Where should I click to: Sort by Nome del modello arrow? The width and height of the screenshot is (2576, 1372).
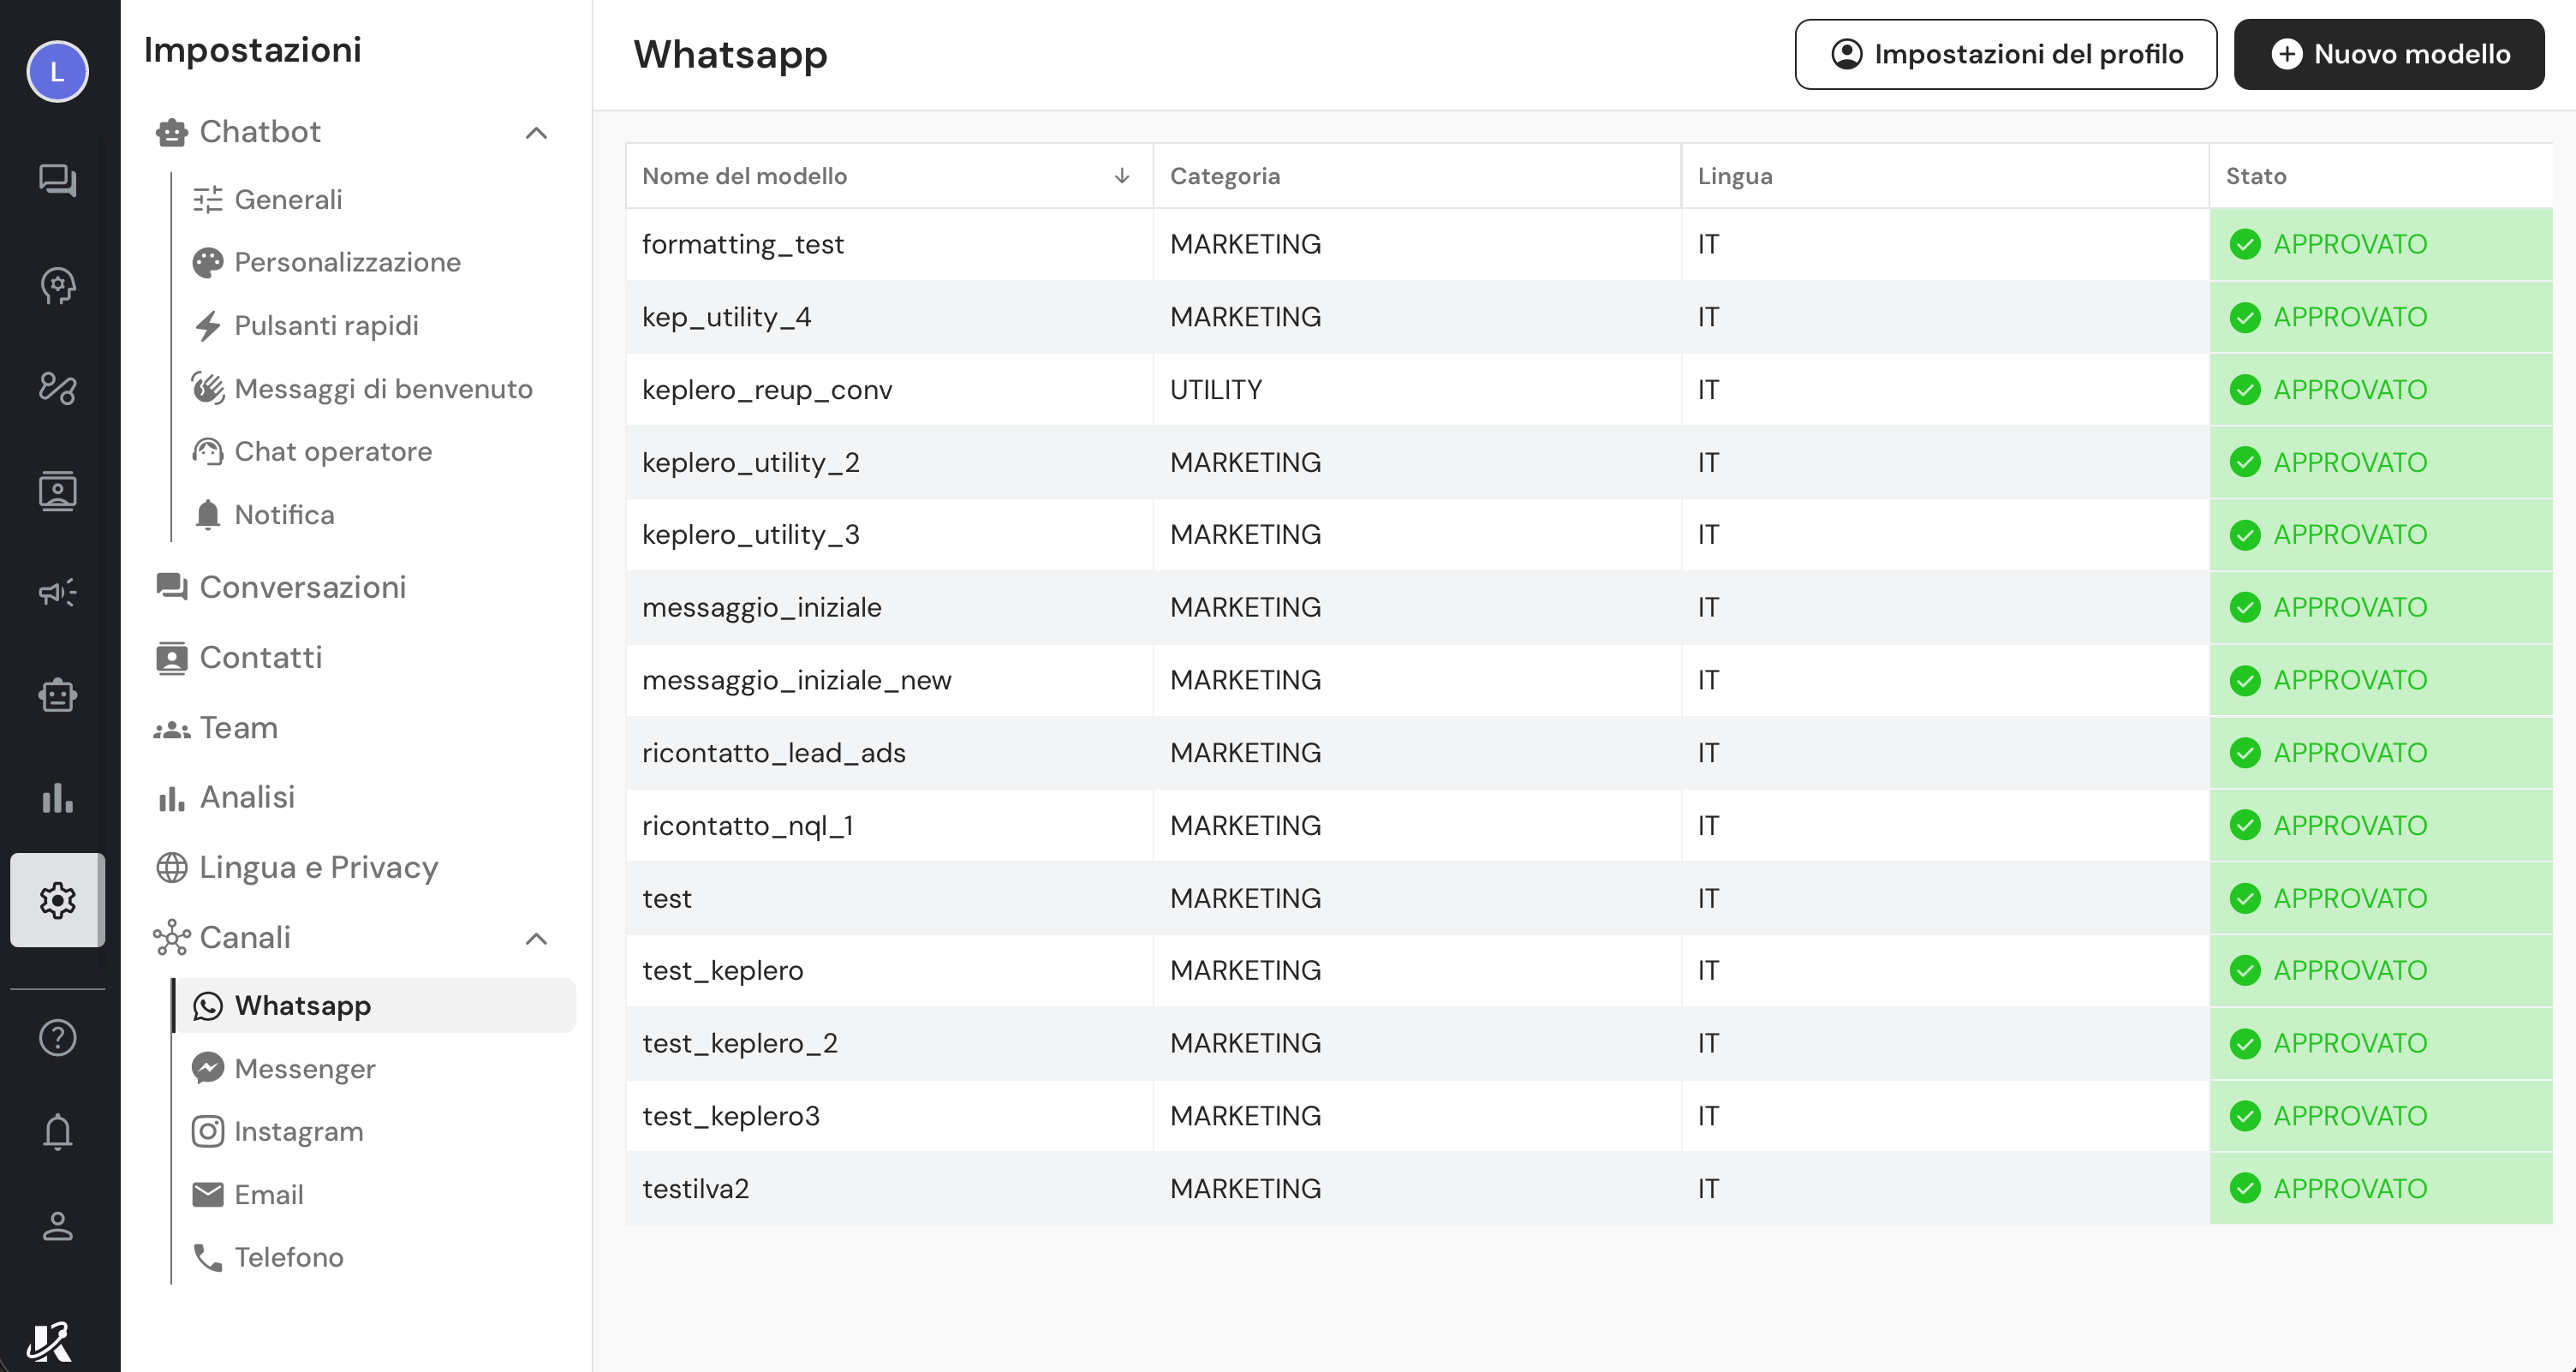coord(1121,176)
